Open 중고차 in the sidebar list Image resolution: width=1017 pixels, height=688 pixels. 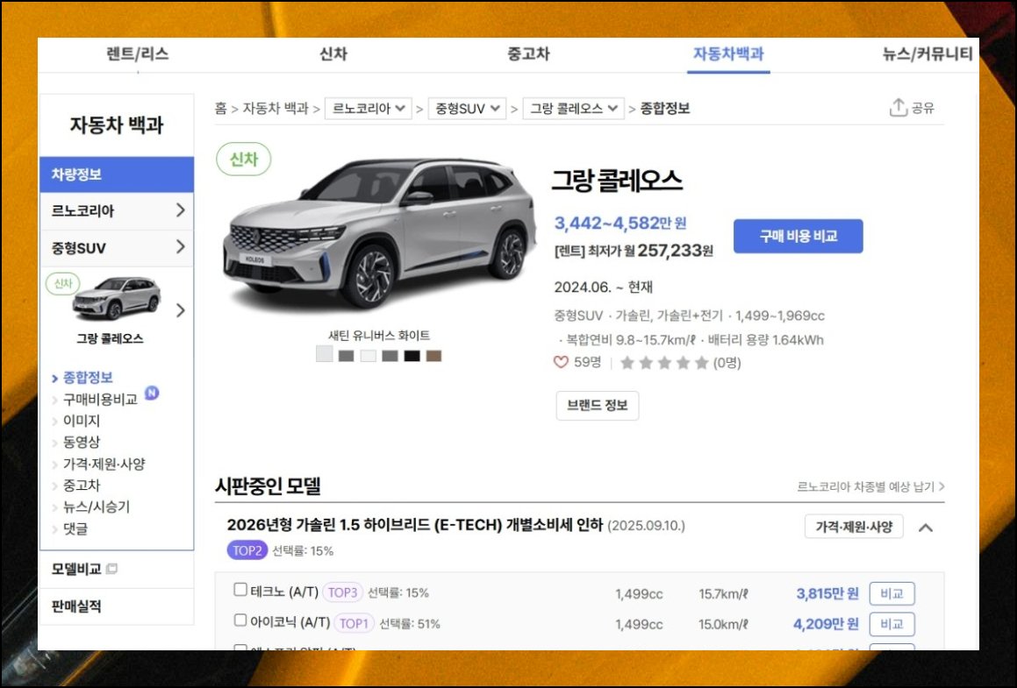[81, 486]
